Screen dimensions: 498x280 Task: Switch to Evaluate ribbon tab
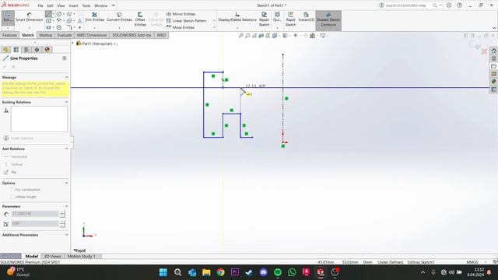(x=65, y=35)
